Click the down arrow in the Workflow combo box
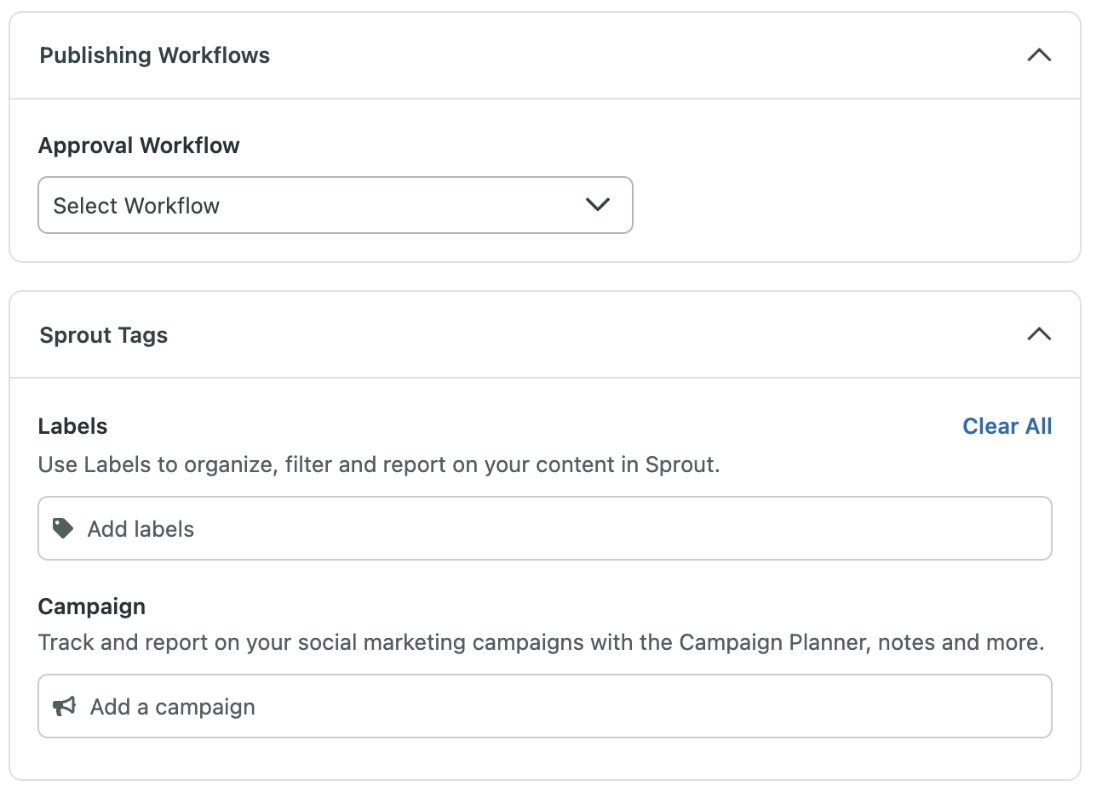Image resolution: width=1102 pixels, height=803 pixels. pyautogui.click(x=598, y=205)
